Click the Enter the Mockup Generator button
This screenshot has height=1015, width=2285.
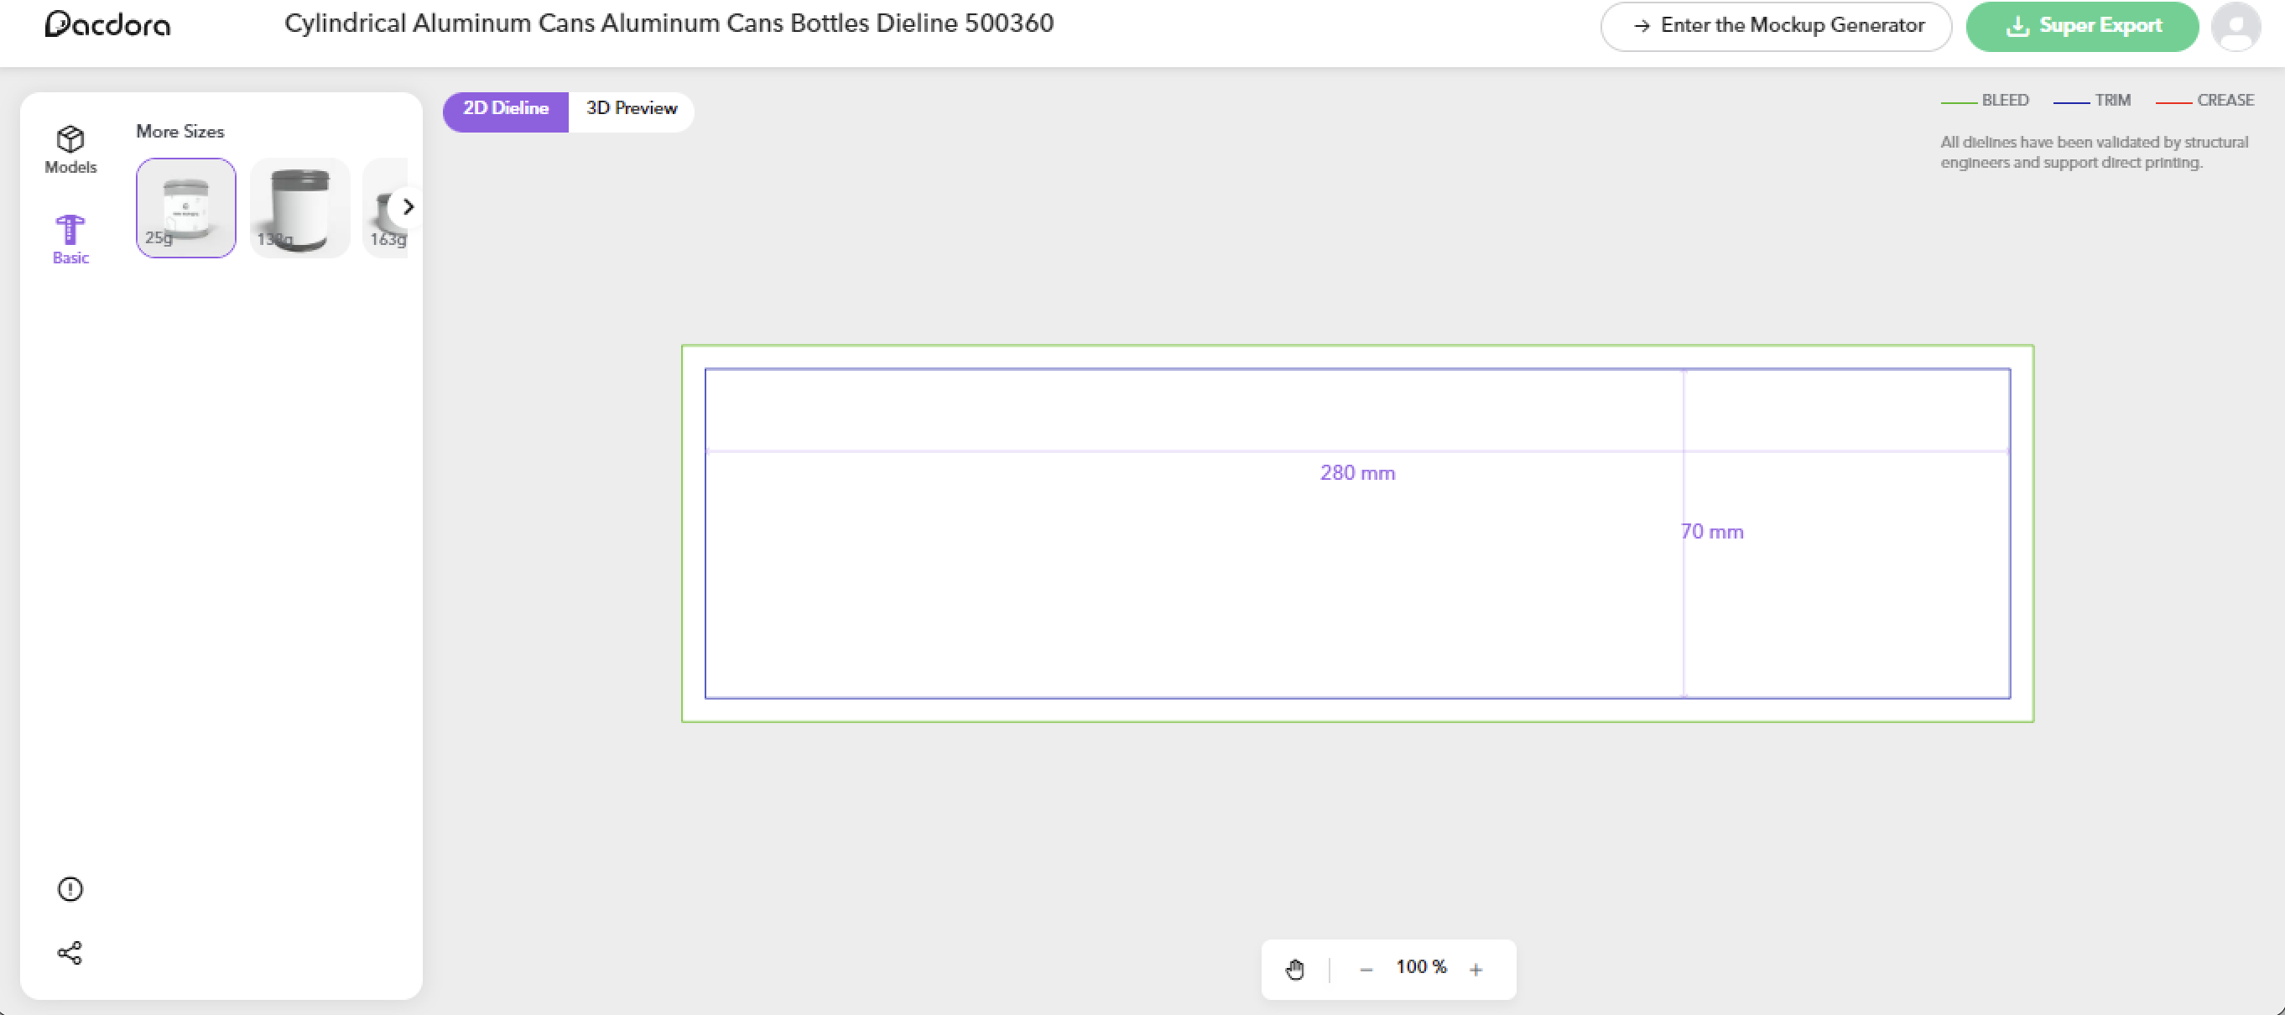pyautogui.click(x=1777, y=26)
